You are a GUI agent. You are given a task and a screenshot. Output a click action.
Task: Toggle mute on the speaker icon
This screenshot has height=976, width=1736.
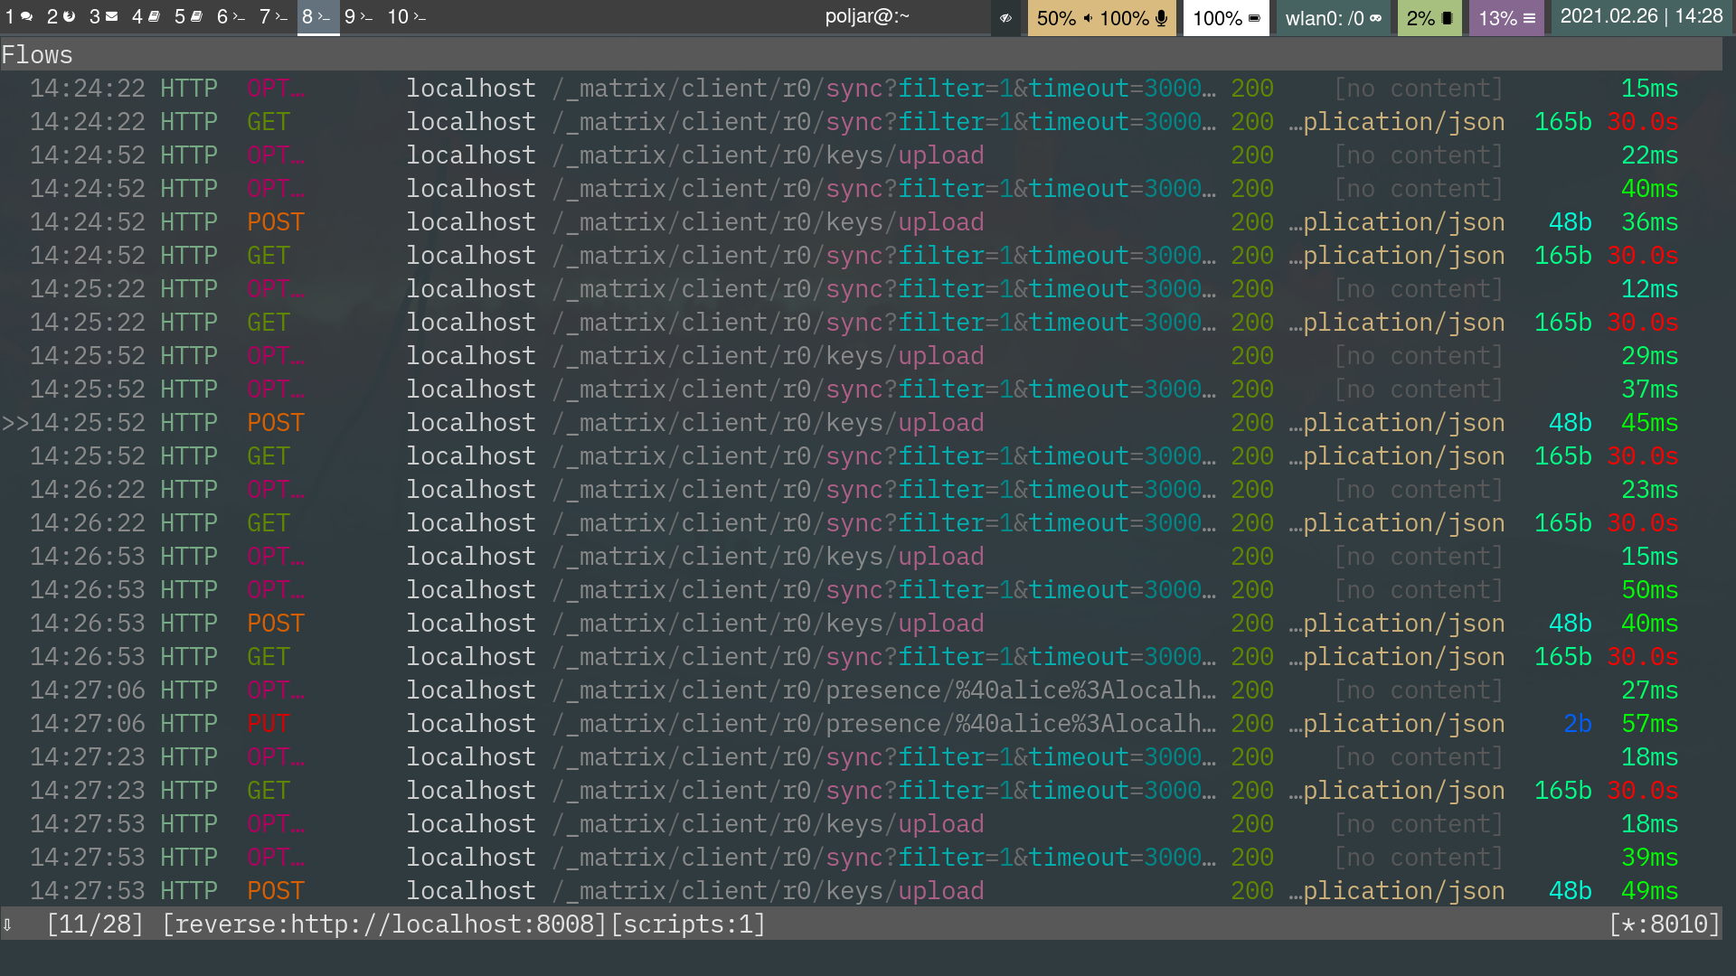1089,17
